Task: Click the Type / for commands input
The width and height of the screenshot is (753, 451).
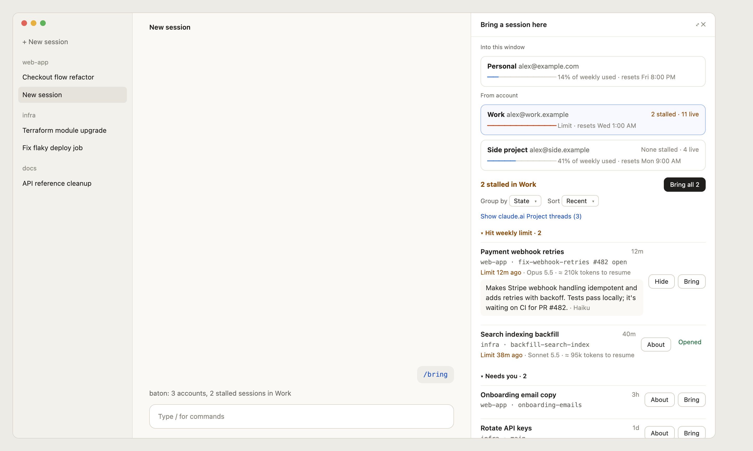Action: 301,416
